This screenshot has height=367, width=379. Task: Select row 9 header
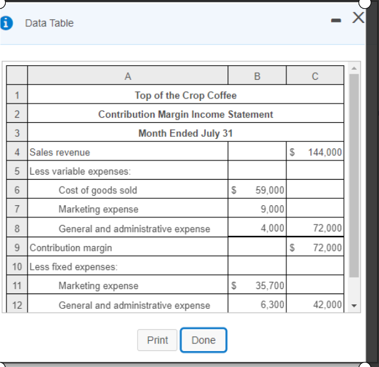click(x=17, y=247)
